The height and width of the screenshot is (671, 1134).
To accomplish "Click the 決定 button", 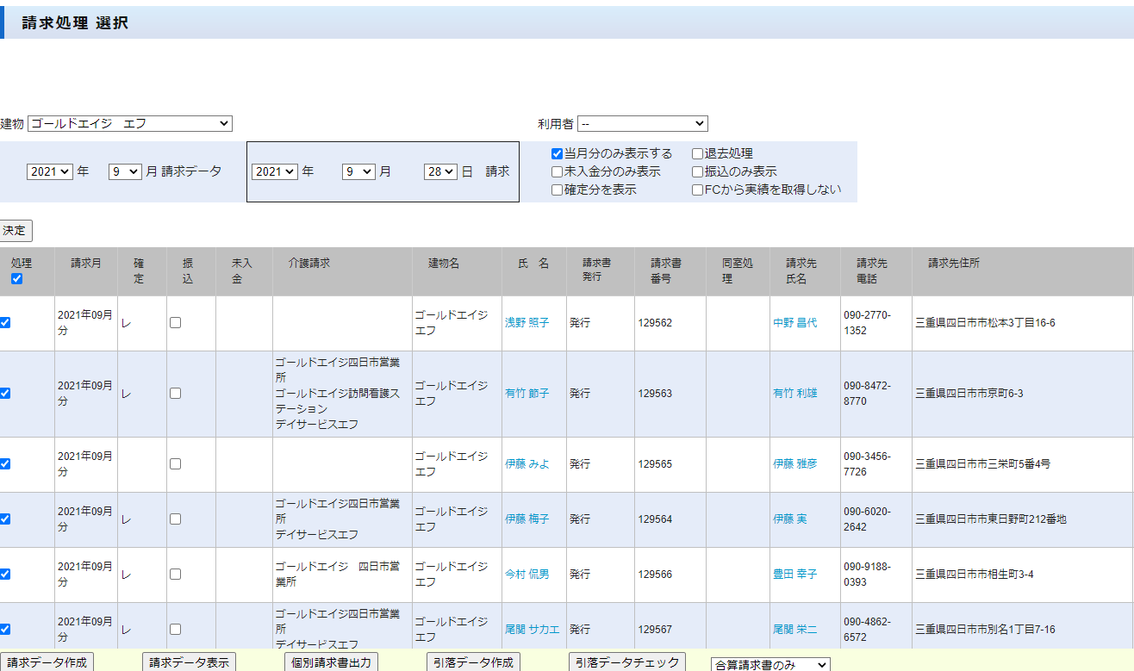I will click(x=16, y=231).
